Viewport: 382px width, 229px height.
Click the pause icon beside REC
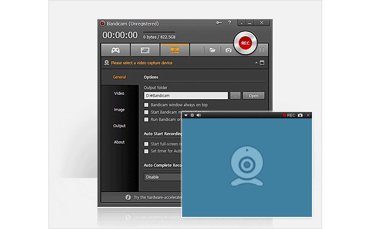262,50
